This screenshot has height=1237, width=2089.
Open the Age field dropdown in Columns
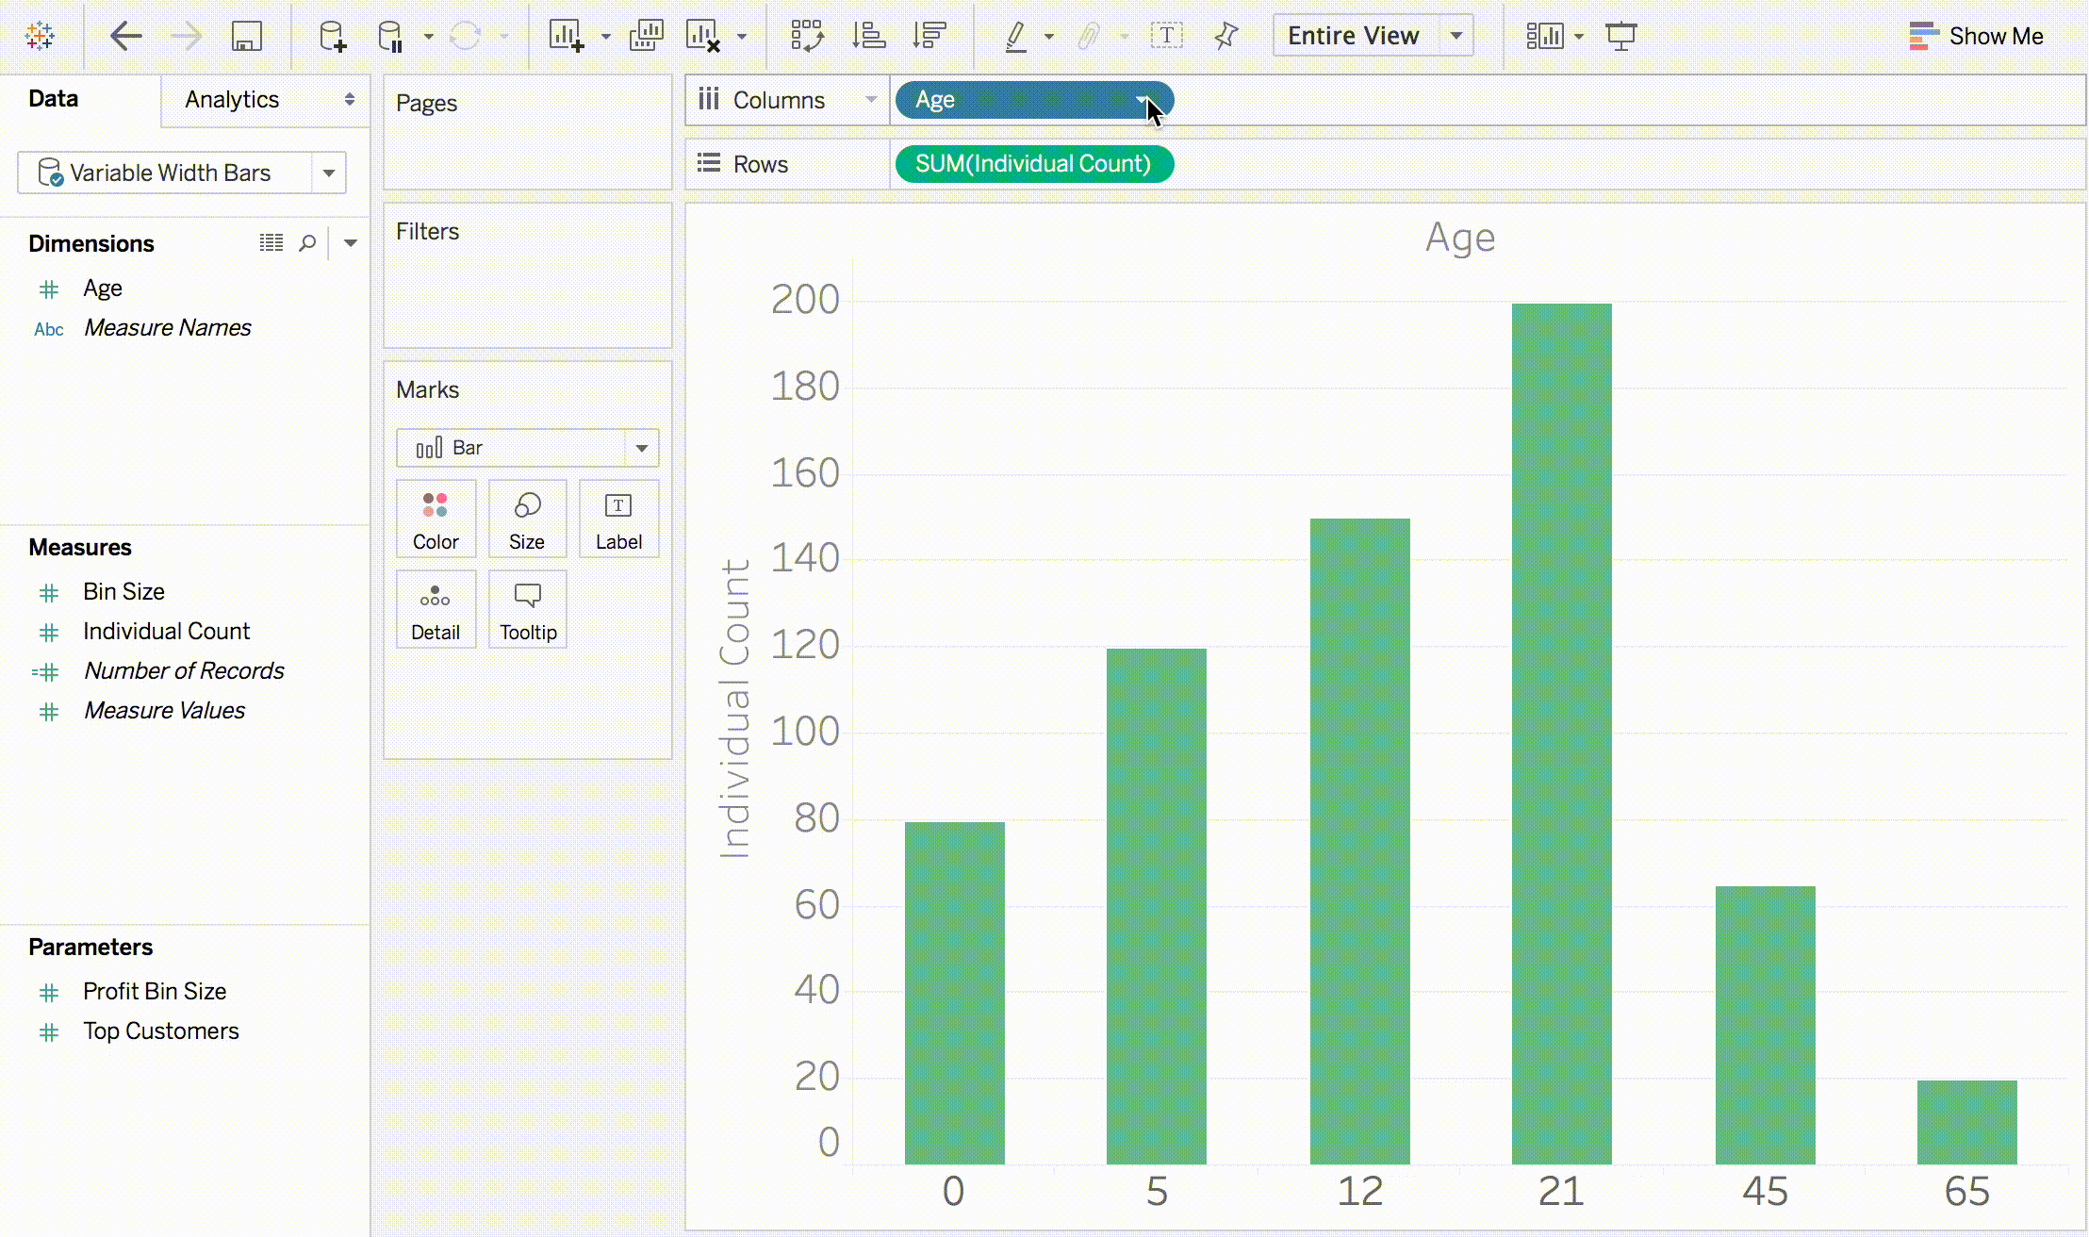(1147, 99)
